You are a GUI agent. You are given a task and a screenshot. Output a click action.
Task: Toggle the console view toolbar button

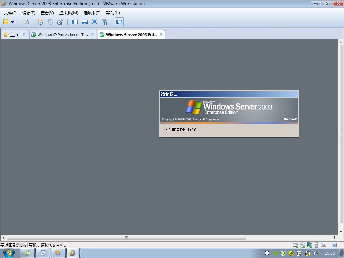119,22
